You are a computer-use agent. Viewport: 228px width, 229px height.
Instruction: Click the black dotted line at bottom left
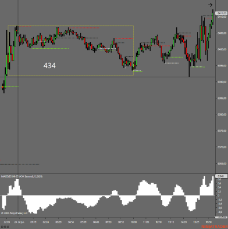20,164
